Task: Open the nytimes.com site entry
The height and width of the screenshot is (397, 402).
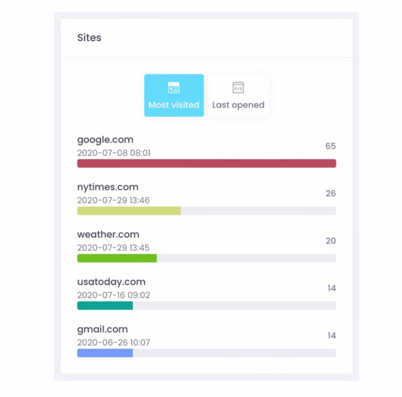Action: pyautogui.click(x=108, y=187)
